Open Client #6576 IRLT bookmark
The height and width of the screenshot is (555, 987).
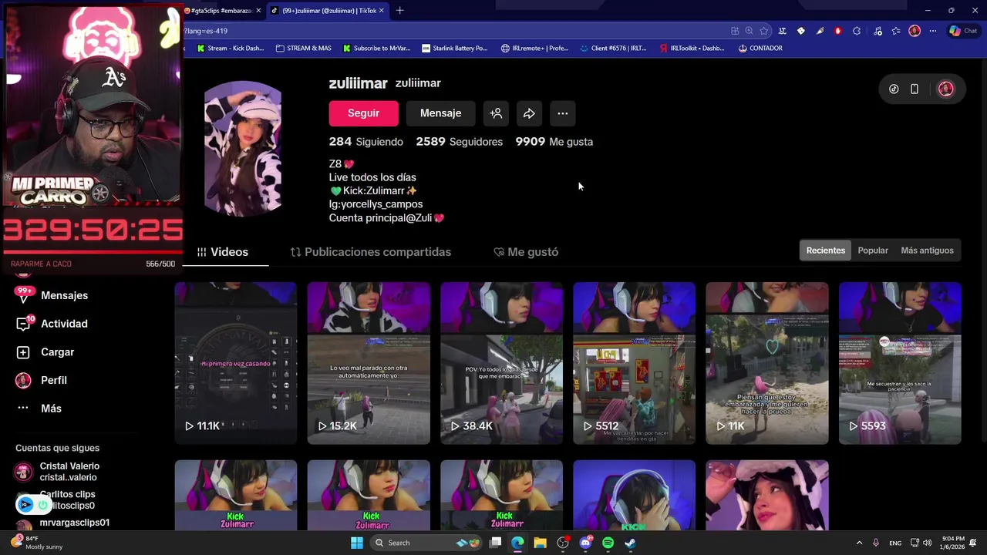tap(613, 48)
